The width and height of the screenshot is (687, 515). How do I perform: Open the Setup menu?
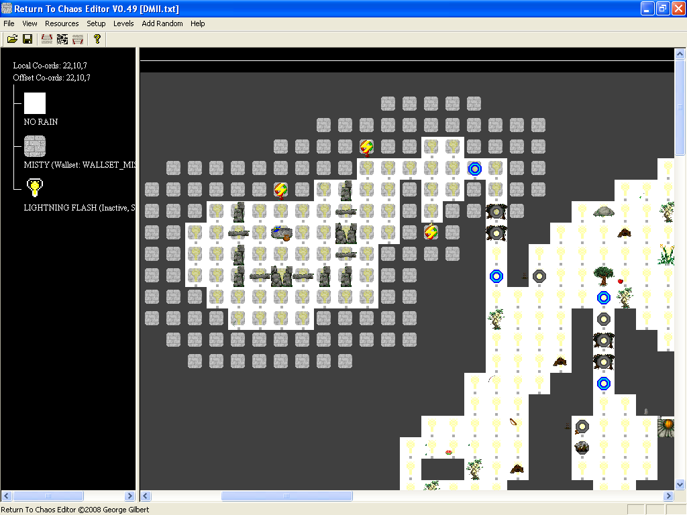click(96, 23)
